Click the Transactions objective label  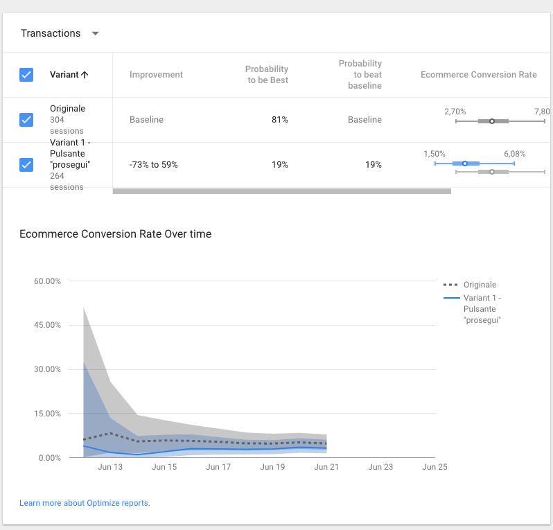pos(51,33)
